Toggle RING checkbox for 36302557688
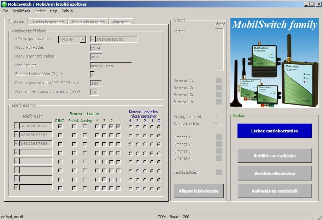Viewport: 323px width, 220px height. point(60,144)
